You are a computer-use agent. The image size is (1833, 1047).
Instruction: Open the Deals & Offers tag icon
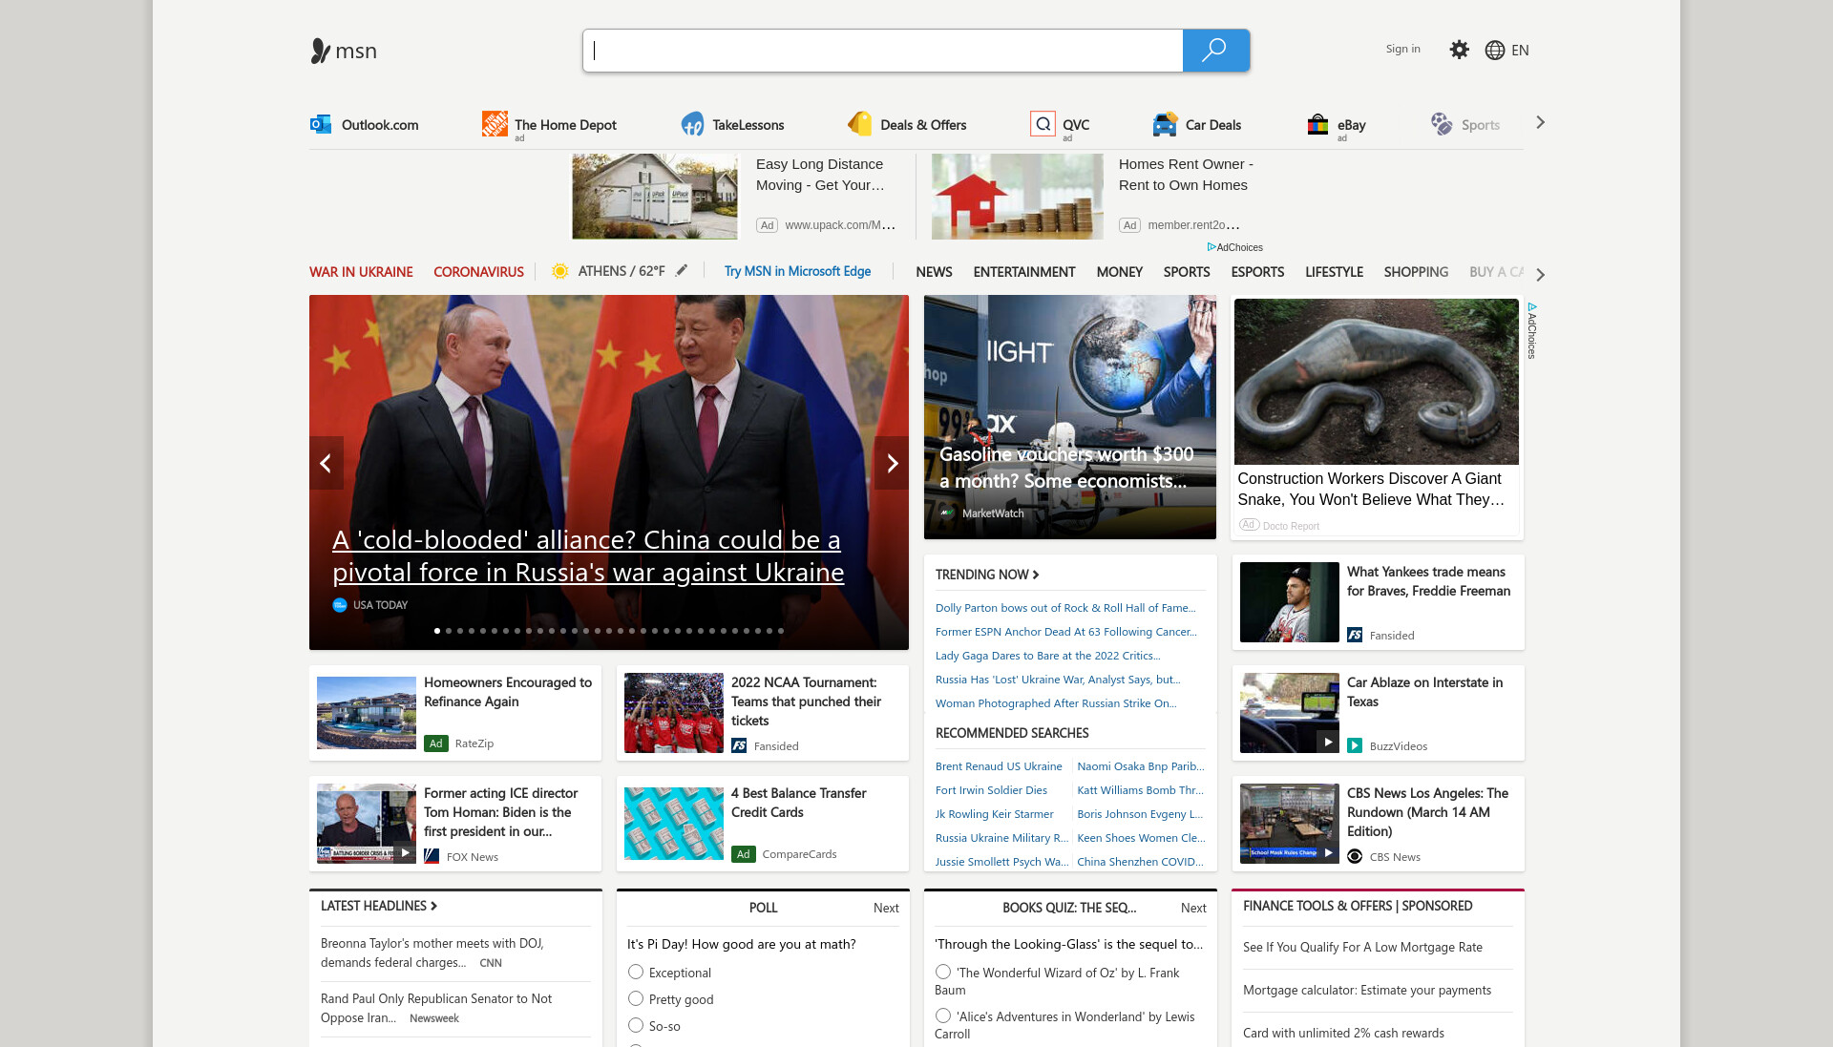click(860, 124)
